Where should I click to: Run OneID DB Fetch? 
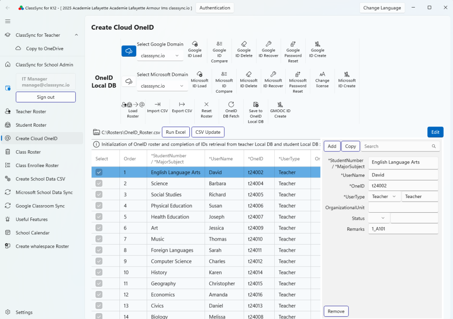231,110
